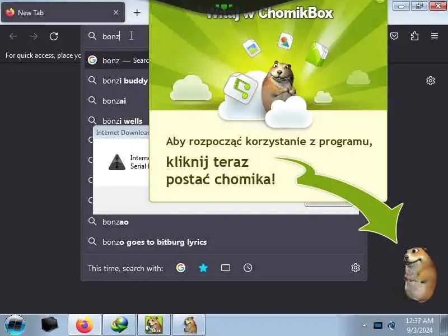Click the reload page button in Firefox
448x336 pixels.
[x=54, y=36]
